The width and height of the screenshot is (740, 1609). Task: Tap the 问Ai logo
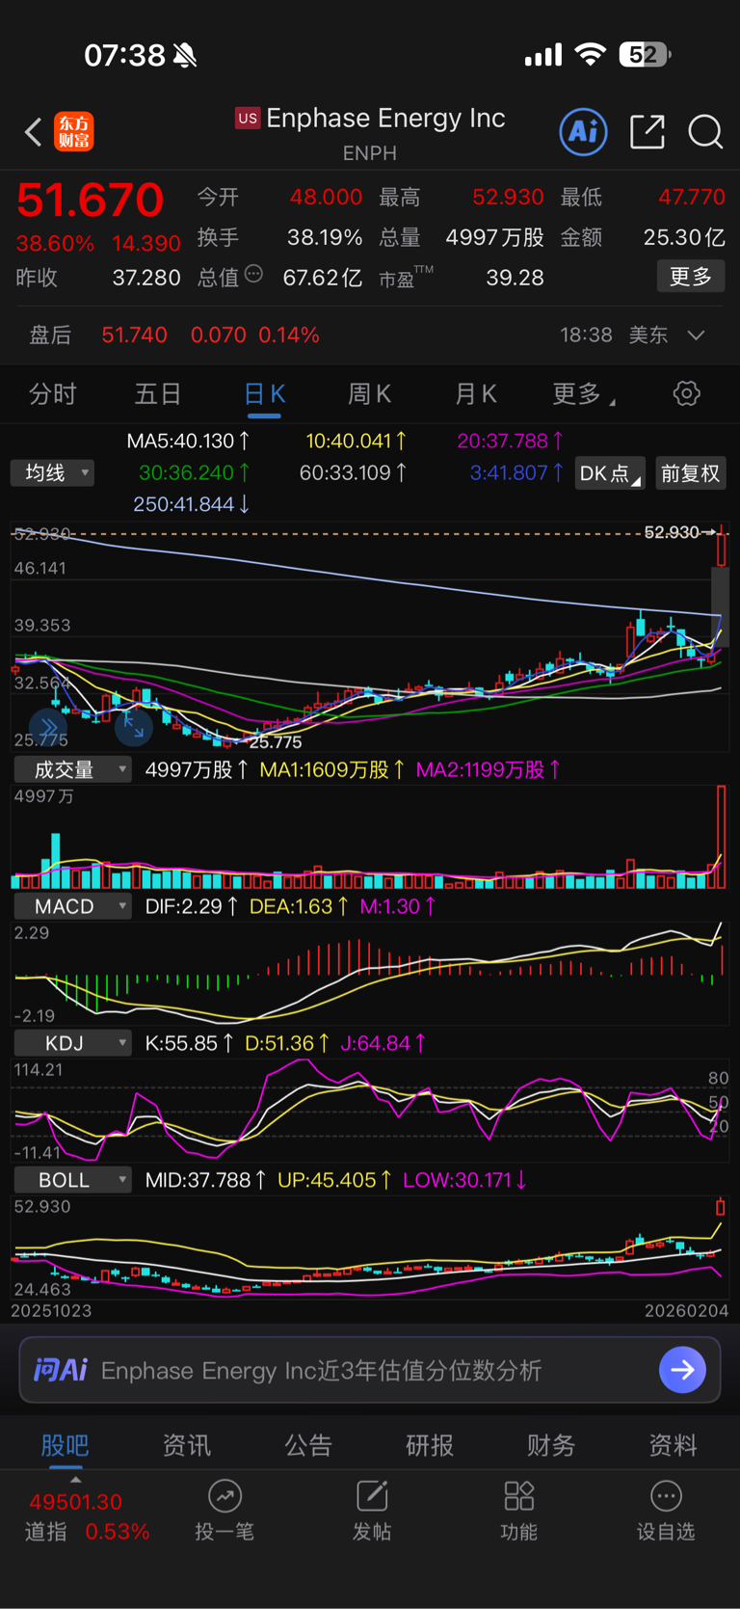click(x=61, y=1370)
